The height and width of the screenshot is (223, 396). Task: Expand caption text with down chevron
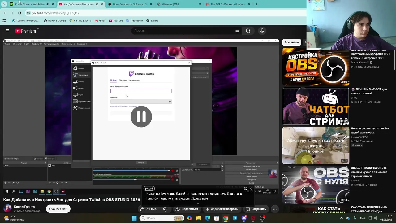(198, 203)
